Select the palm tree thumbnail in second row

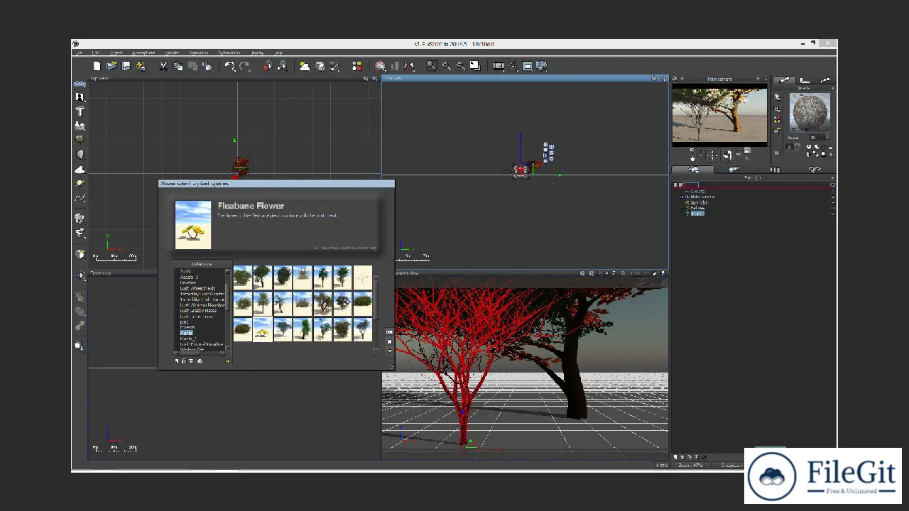pos(263,303)
